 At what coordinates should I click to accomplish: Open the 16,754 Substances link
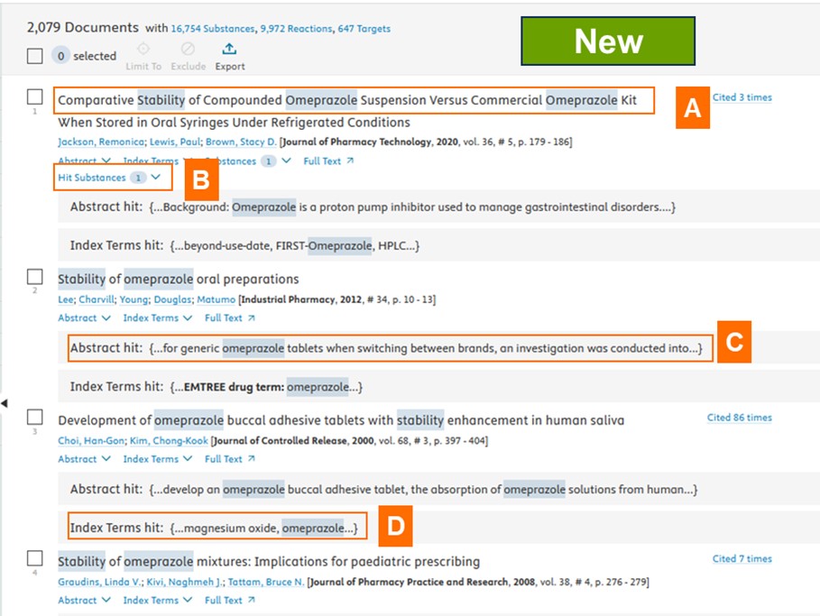pyautogui.click(x=213, y=29)
